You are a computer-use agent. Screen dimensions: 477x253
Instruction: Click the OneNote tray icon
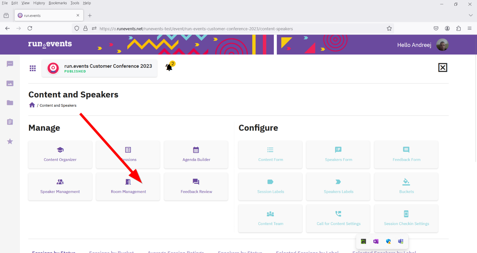pos(376,241)
